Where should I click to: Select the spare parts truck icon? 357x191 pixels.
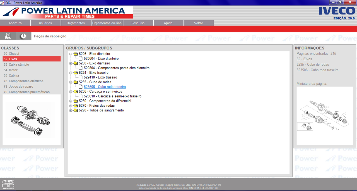8,36
